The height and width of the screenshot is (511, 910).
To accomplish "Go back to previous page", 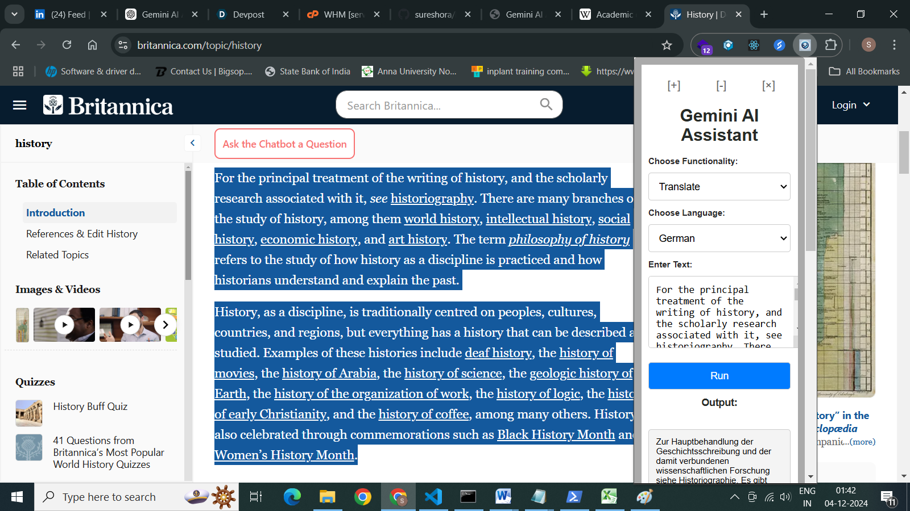I will click(15, 45).
